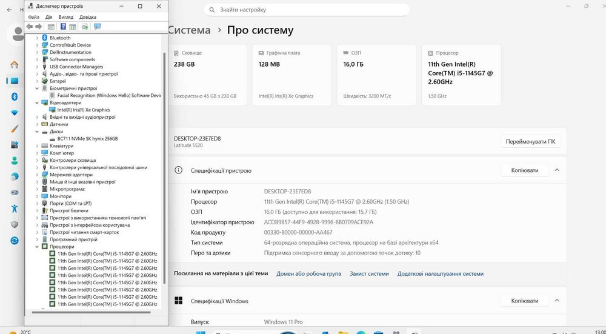
Task: Open Bluetooth & devices icon in Settings sidebar
Action: coord(15,96)
